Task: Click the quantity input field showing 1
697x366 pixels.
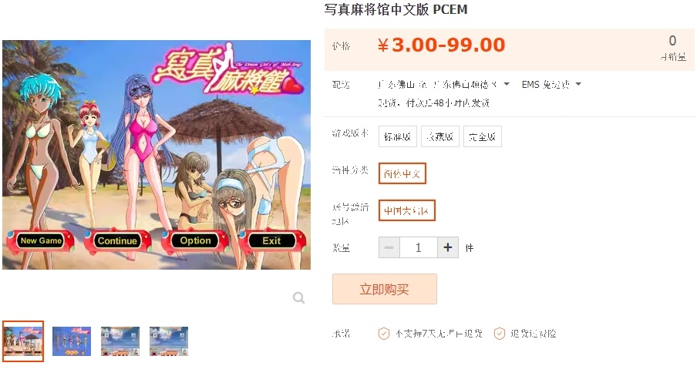Action: click(x=419, y=247)
